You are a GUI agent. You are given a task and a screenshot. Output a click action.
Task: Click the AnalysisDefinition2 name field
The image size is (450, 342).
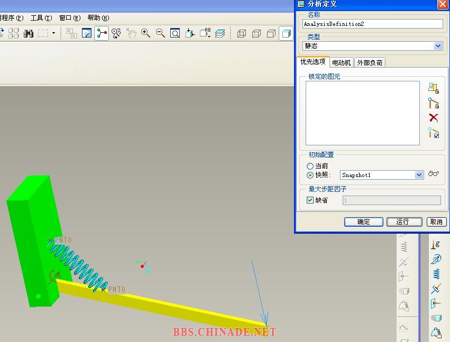[x=372, y=24]
